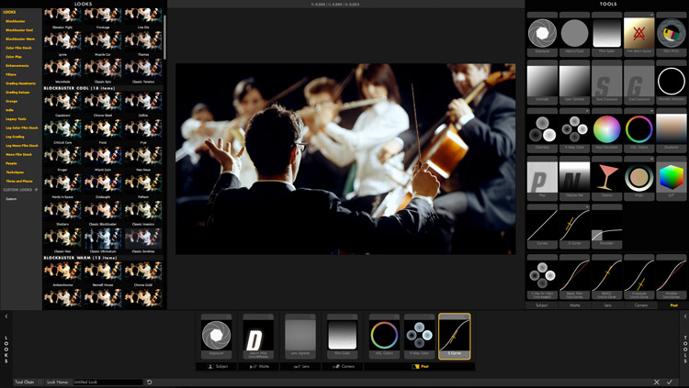Select the Telecine Net tool
This screenshot has width=689, height=388.
574,178
